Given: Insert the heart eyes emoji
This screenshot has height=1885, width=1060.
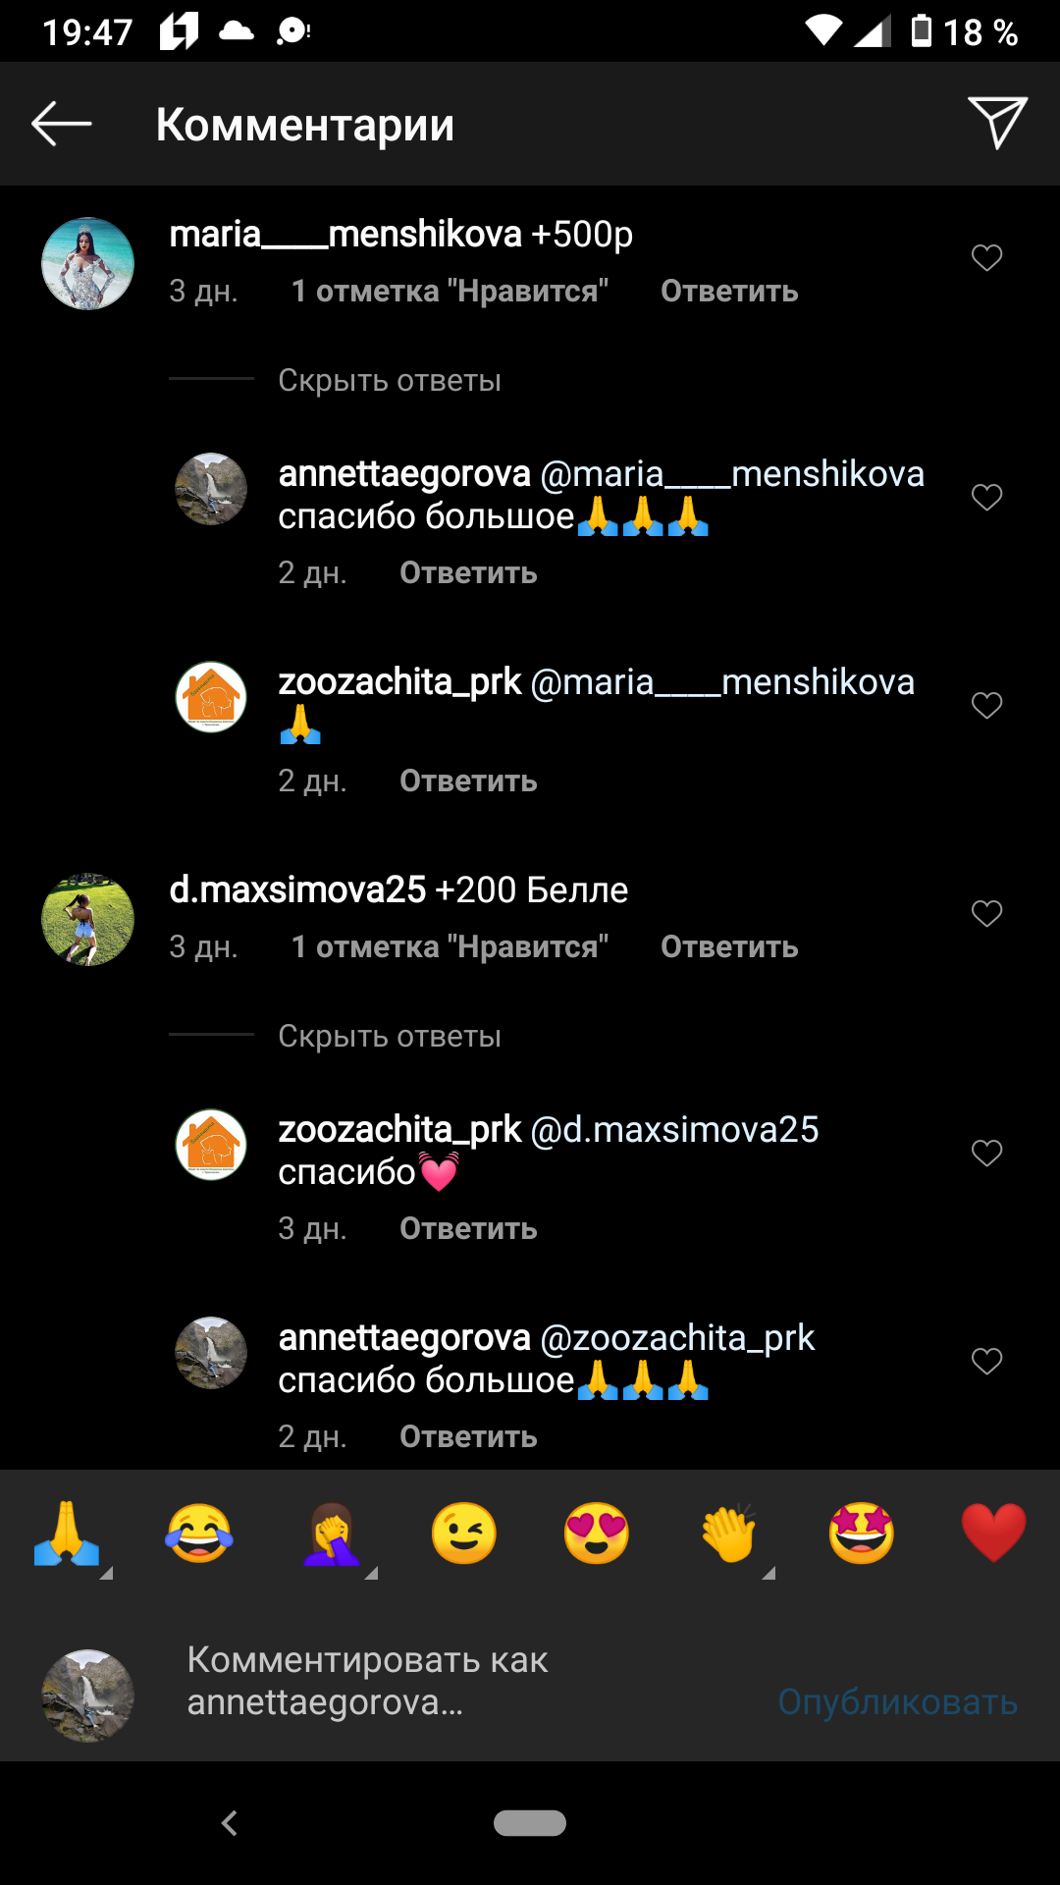Looking at the screenshot, I should [x=597, y=1533].
